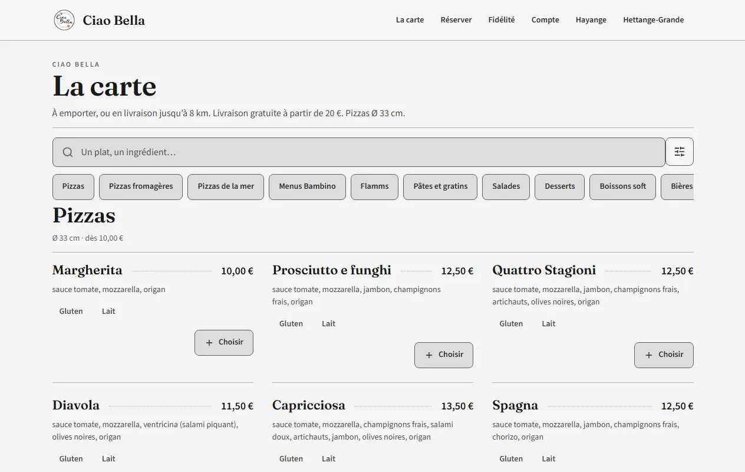Image resolution: width=745 pixels, height=472 pixels.
Task: Choose the Prosciutto e funghi pizza
Action: click(x=444, y=355)
